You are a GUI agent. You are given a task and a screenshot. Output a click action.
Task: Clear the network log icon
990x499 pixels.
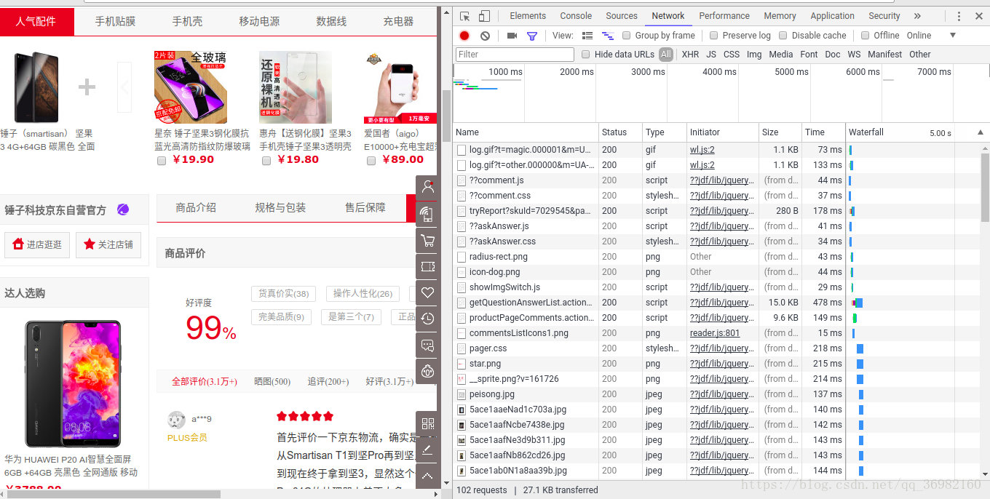tap(485, 36)
